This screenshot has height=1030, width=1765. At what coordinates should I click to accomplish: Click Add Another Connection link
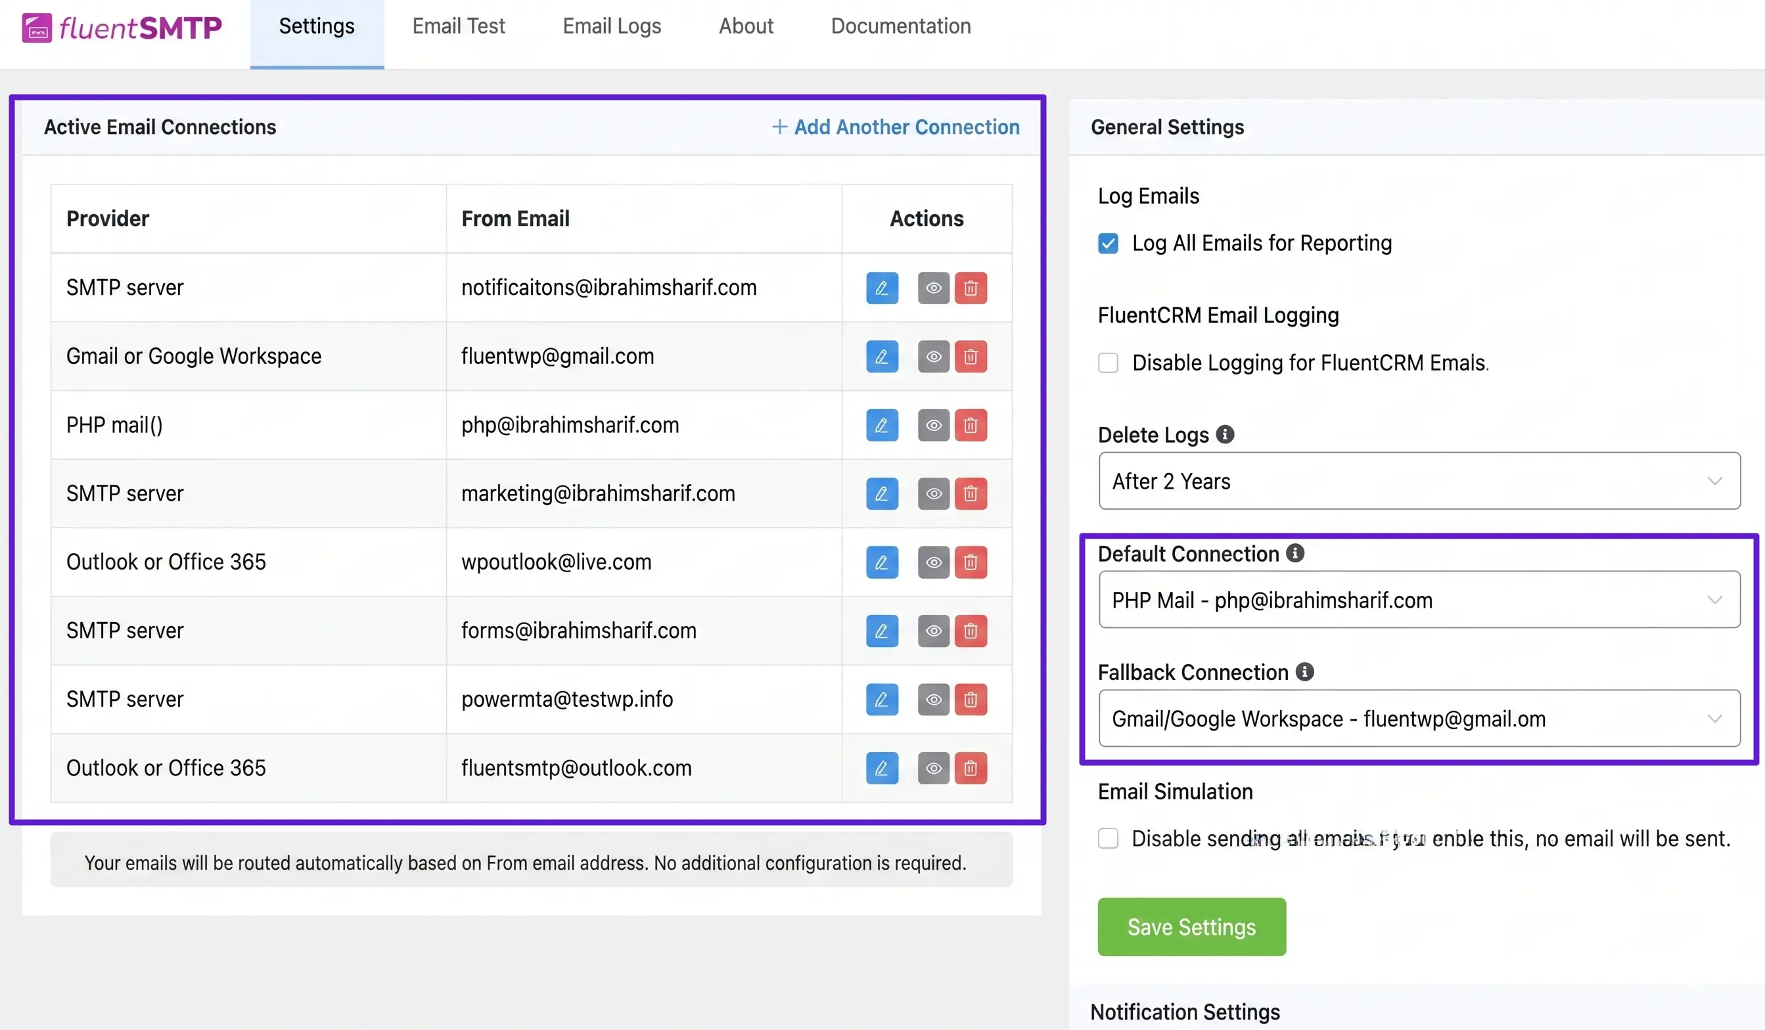[896, 127]
